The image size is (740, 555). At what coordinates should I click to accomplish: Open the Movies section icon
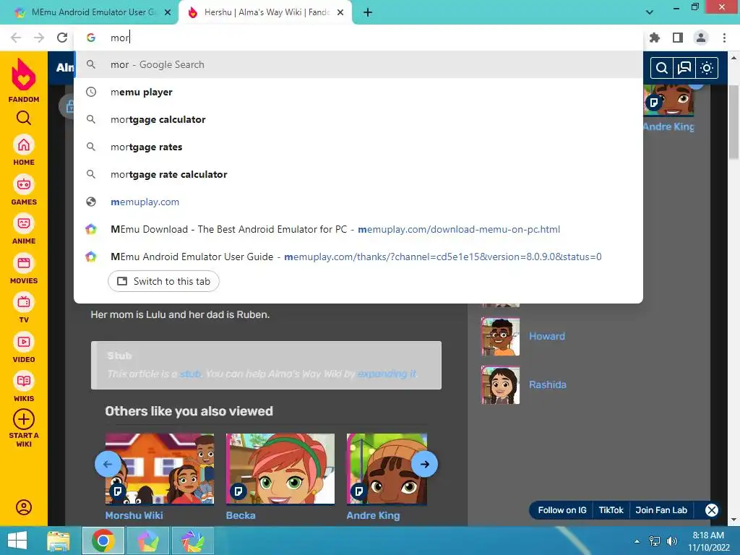tap(24, 263)
